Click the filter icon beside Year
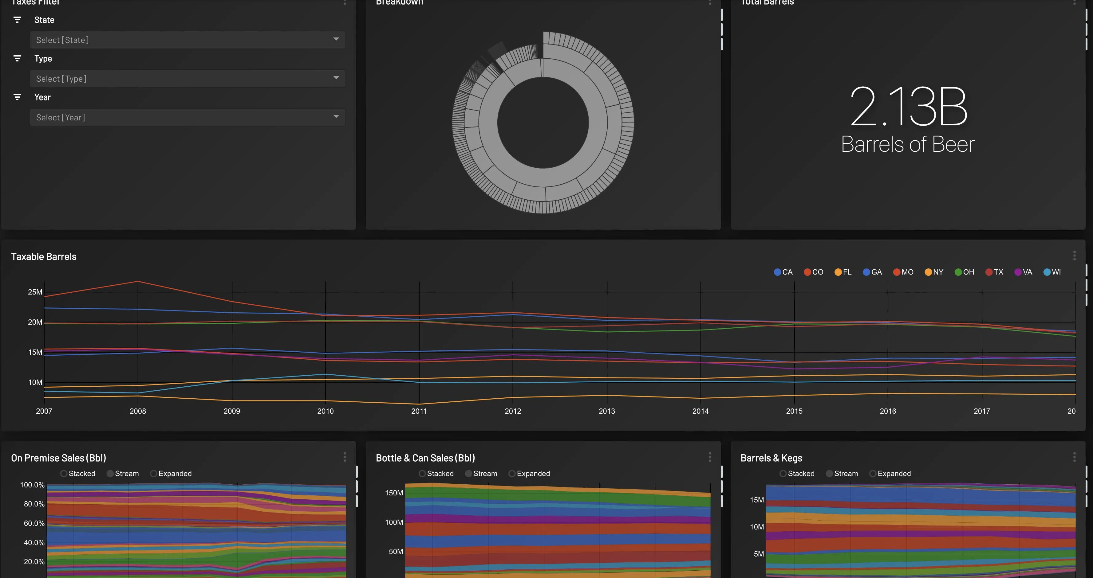Screen dimensions: 1093x578 [17, 97]
